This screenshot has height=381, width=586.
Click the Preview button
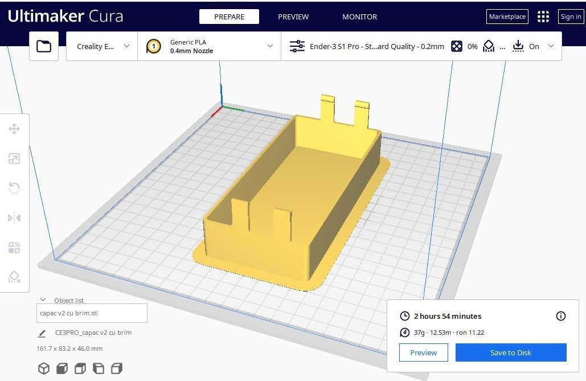(424, 352)
